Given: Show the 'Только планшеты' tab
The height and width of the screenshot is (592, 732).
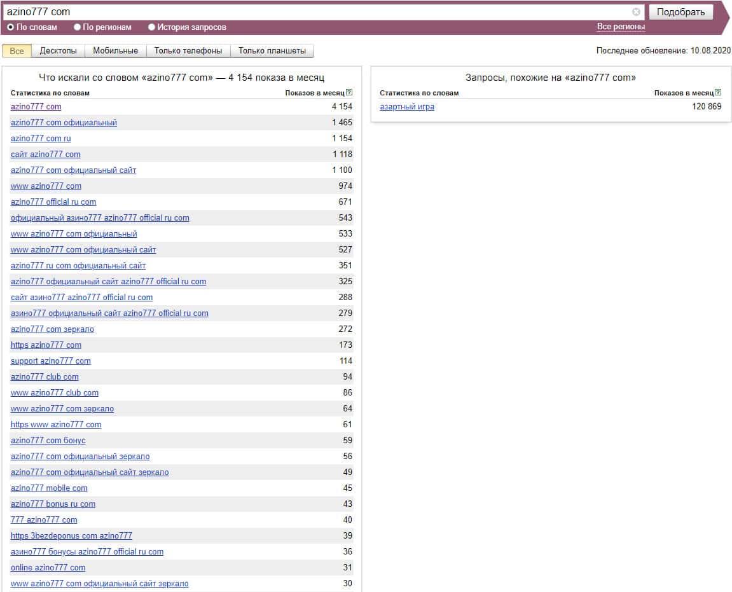Looking at the screenshot, I should 272,51.
